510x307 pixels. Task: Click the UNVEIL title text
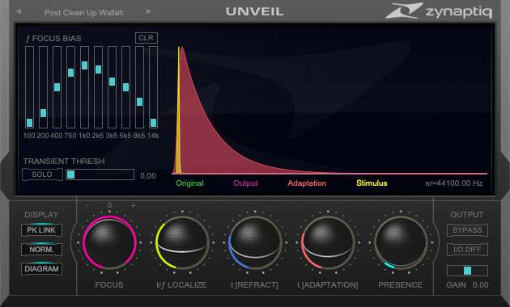click(255, 11)
